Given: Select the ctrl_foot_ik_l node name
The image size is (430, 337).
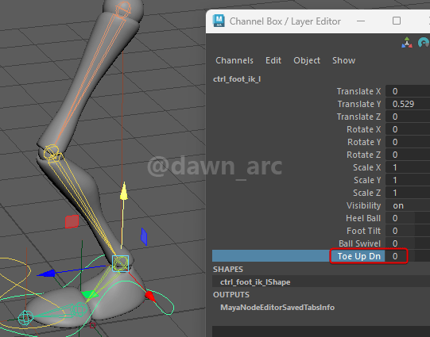Looking at the screenshot, I should (237, 79).
